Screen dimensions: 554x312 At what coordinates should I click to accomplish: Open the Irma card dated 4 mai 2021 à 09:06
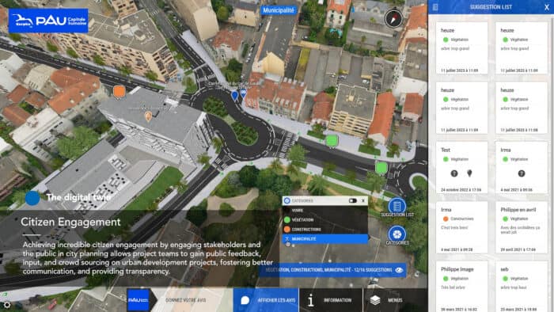521,168
